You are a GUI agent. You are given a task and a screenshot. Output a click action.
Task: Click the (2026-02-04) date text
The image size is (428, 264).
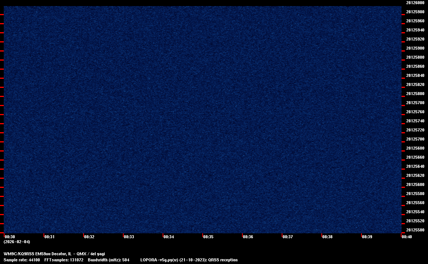tap(17, 242)
